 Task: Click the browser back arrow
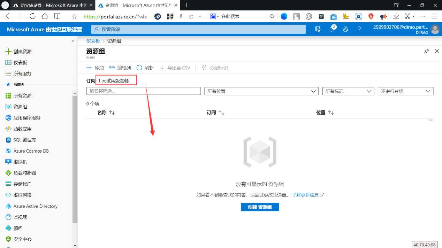8,16
